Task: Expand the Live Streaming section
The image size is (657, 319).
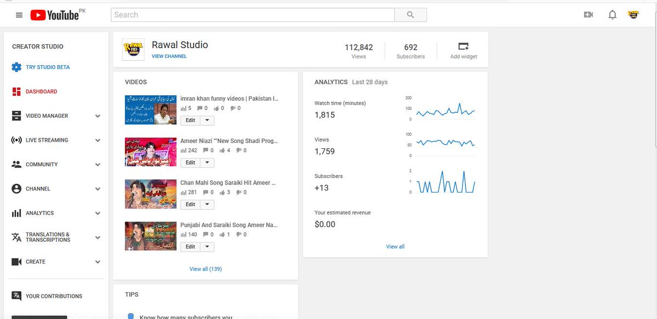Action: pyautogui.click(x=97, y=140)
